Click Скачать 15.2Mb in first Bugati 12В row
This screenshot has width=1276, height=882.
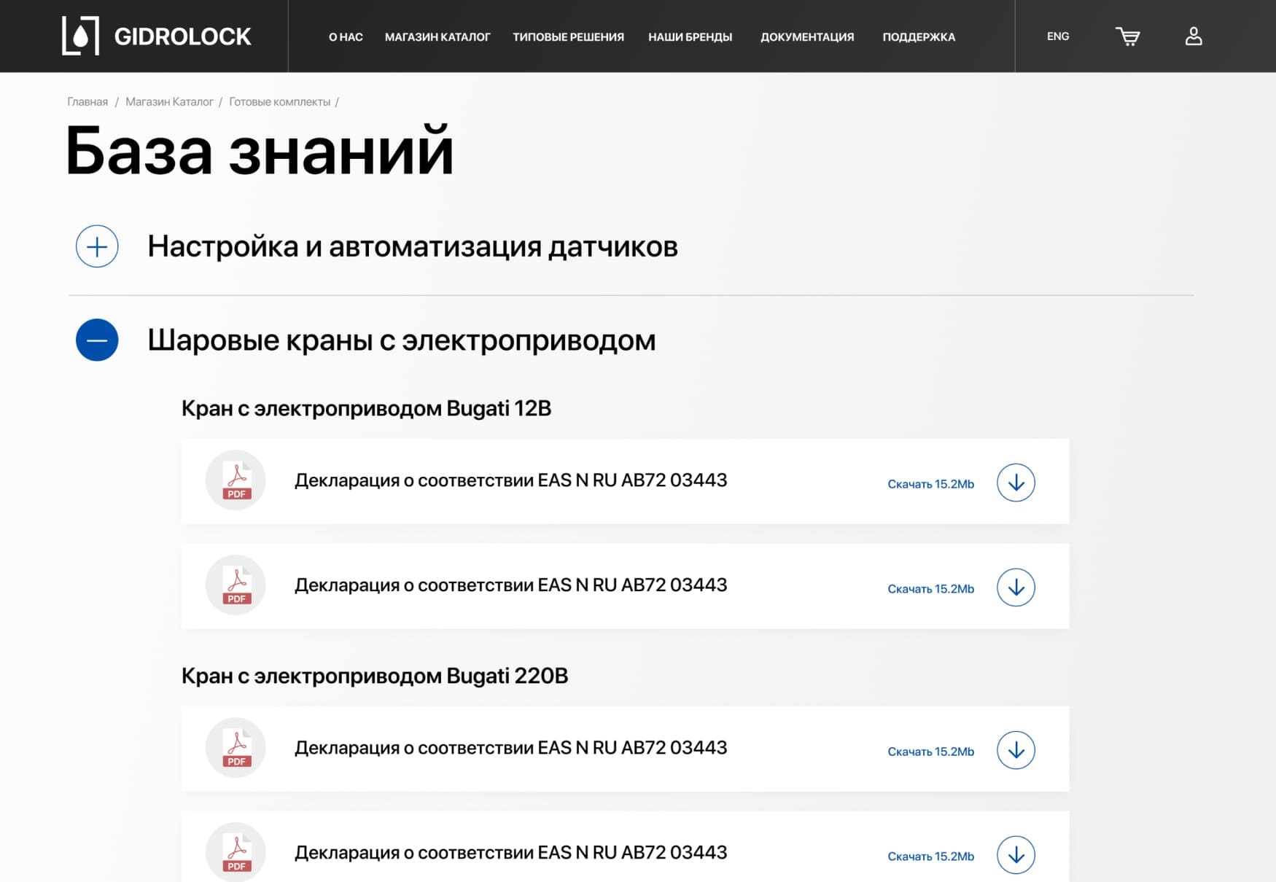click(x=930, y=484)
